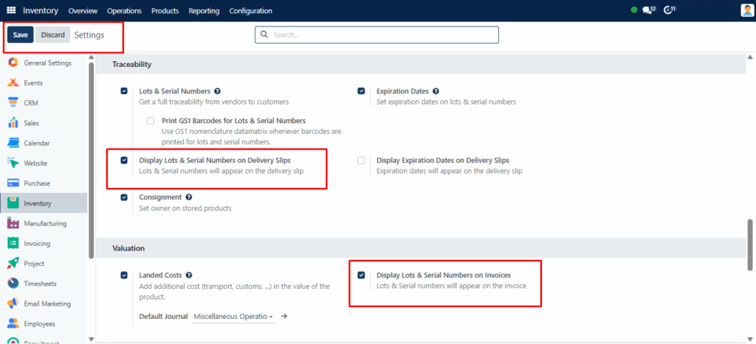This screenshot has height=344, width=756.
Task: Open help for Lots & Serial Numbers
Action: (x=218, y=91)
